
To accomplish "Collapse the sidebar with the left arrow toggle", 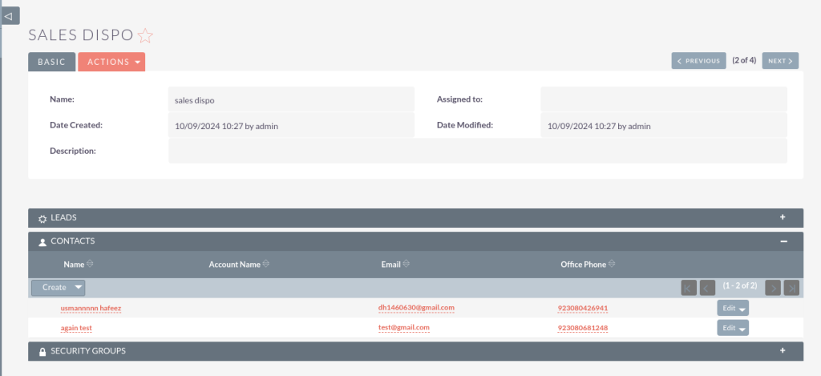I will [10, 15].
